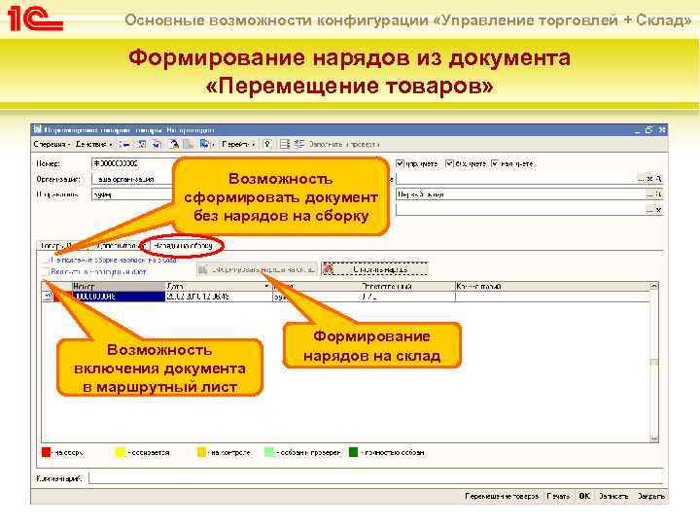This screenshot has height=525, width=700.
Task: Clear the third right field with X
Action: click(659, 209)
